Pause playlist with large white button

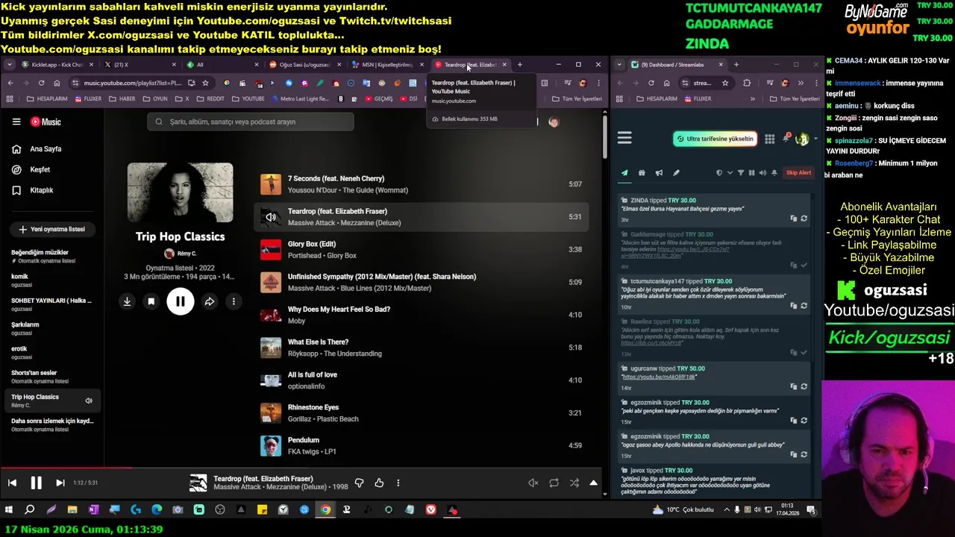point(180,301)
